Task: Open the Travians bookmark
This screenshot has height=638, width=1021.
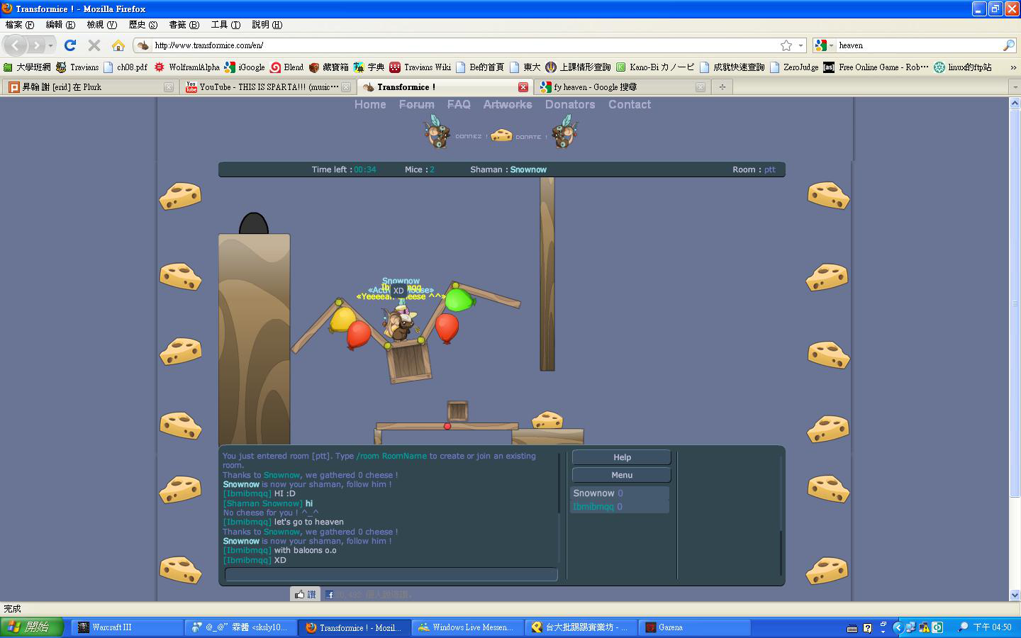Action: (x=77, y=67)
